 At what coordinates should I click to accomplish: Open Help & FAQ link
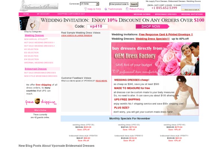click(94, 9)
